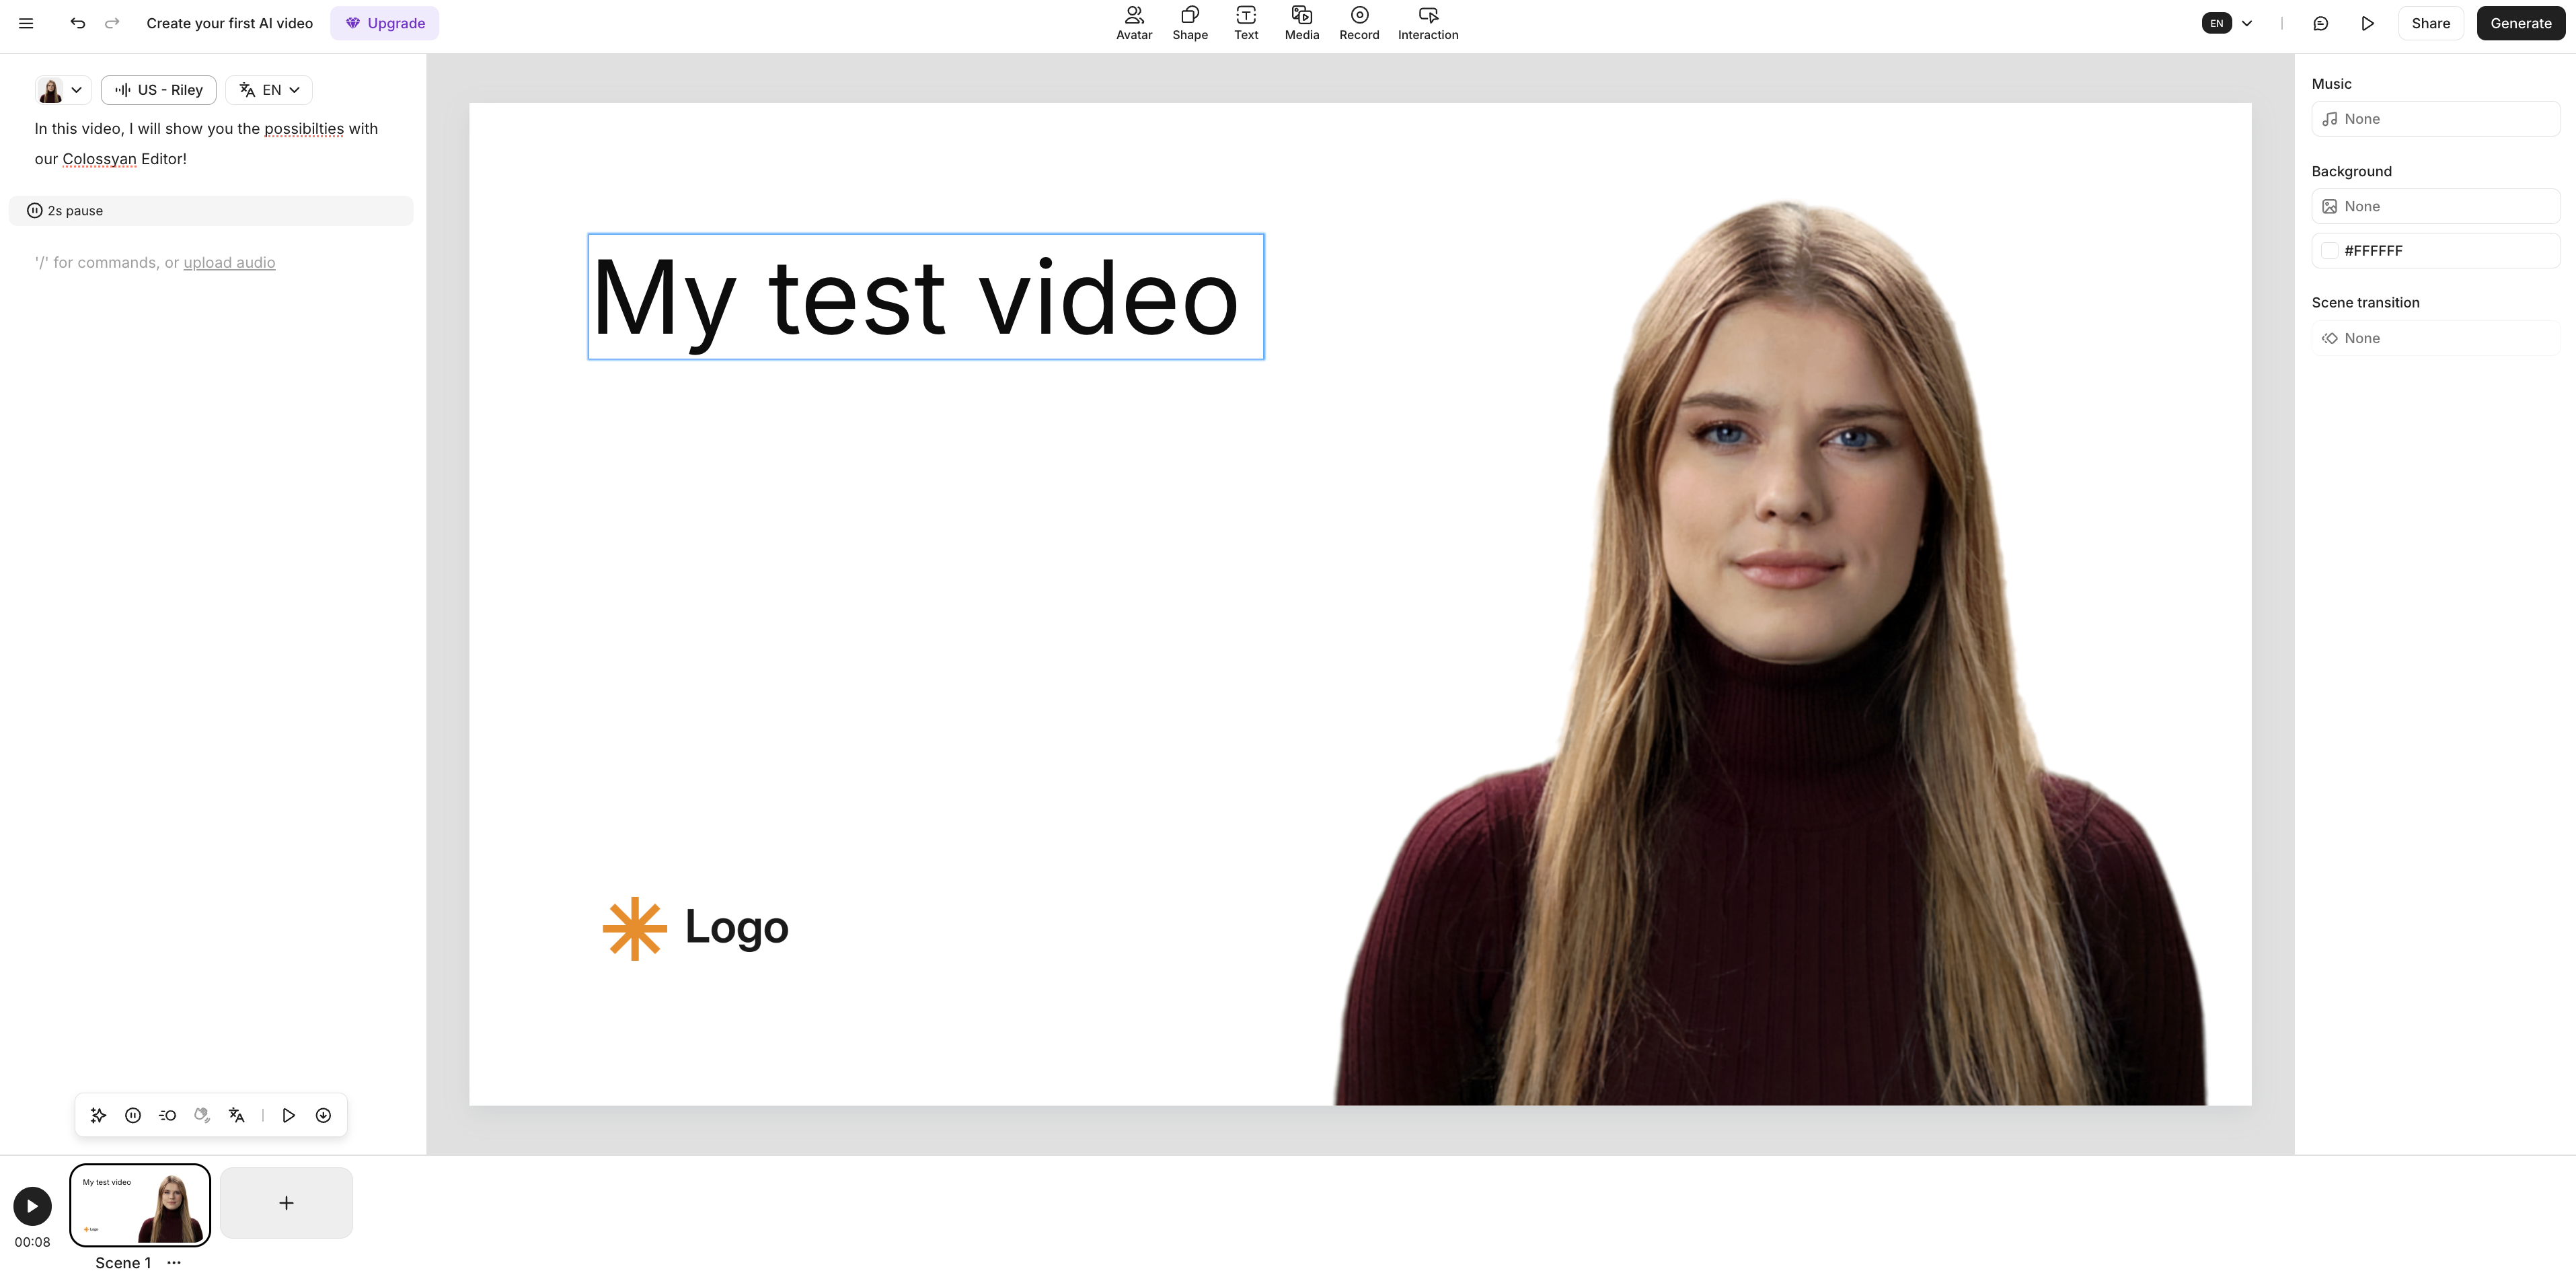2576x1277 pixels.
Task: Open the Shape tool
Action: (1189, 23)
